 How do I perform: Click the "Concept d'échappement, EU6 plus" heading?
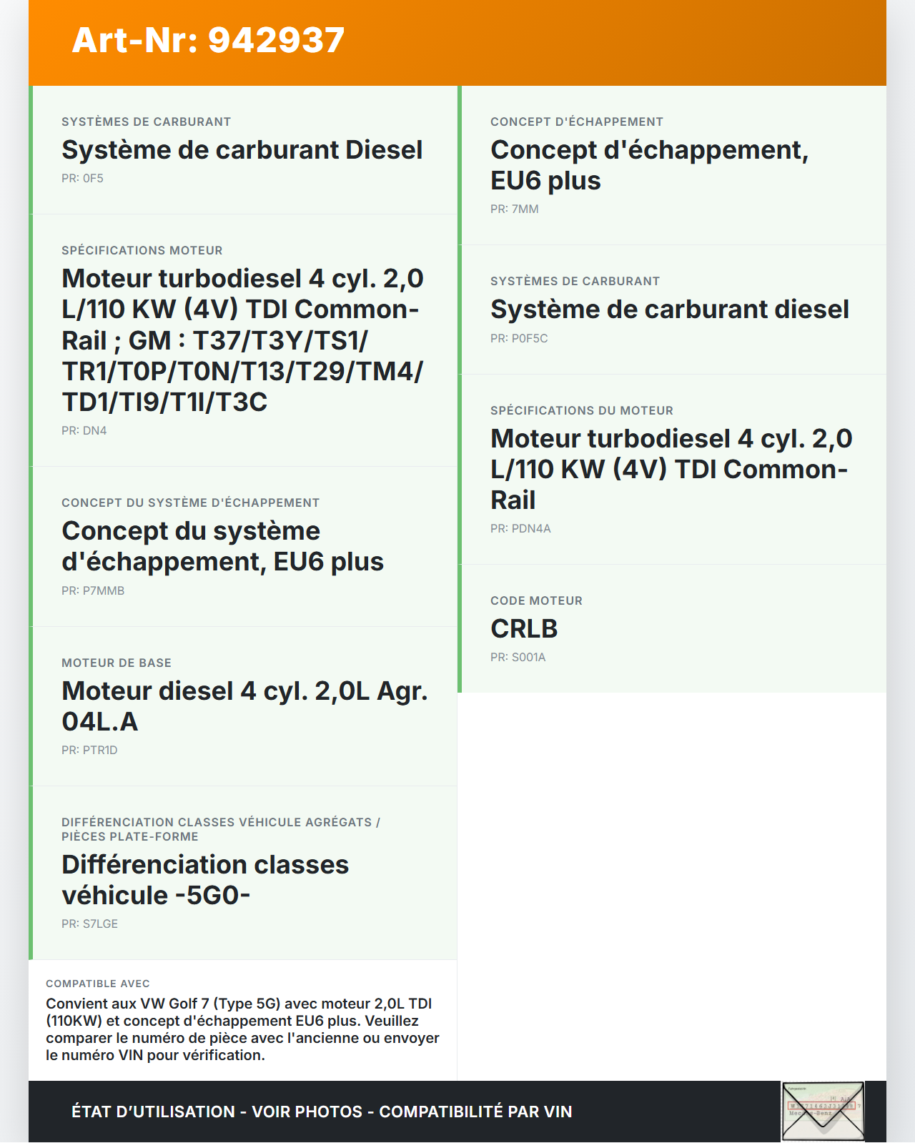coord(649,165)
